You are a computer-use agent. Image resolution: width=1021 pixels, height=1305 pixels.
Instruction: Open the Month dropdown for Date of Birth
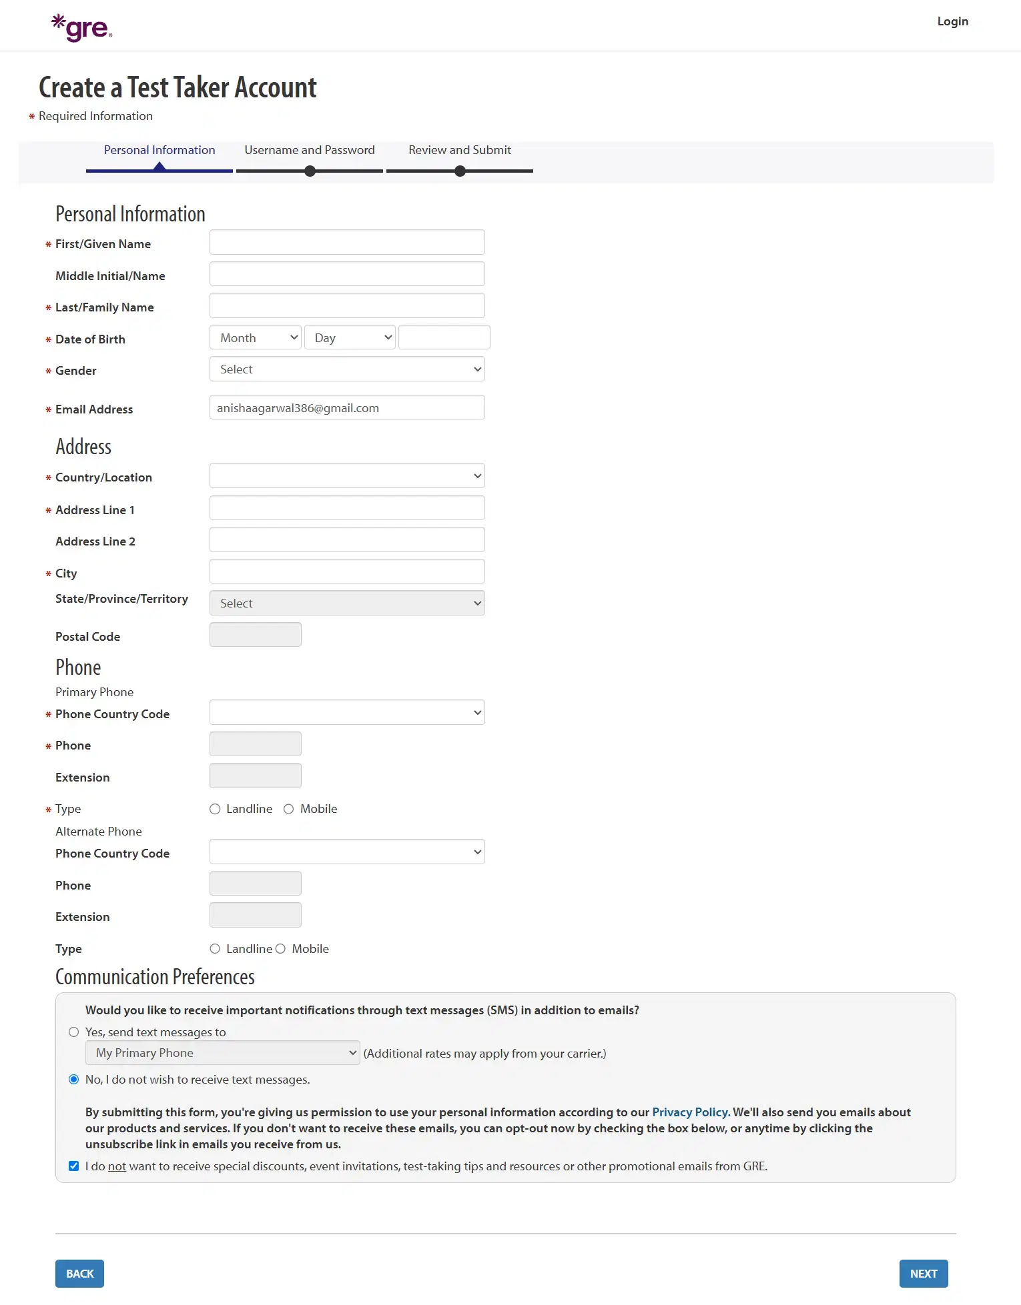click(255, 337)
